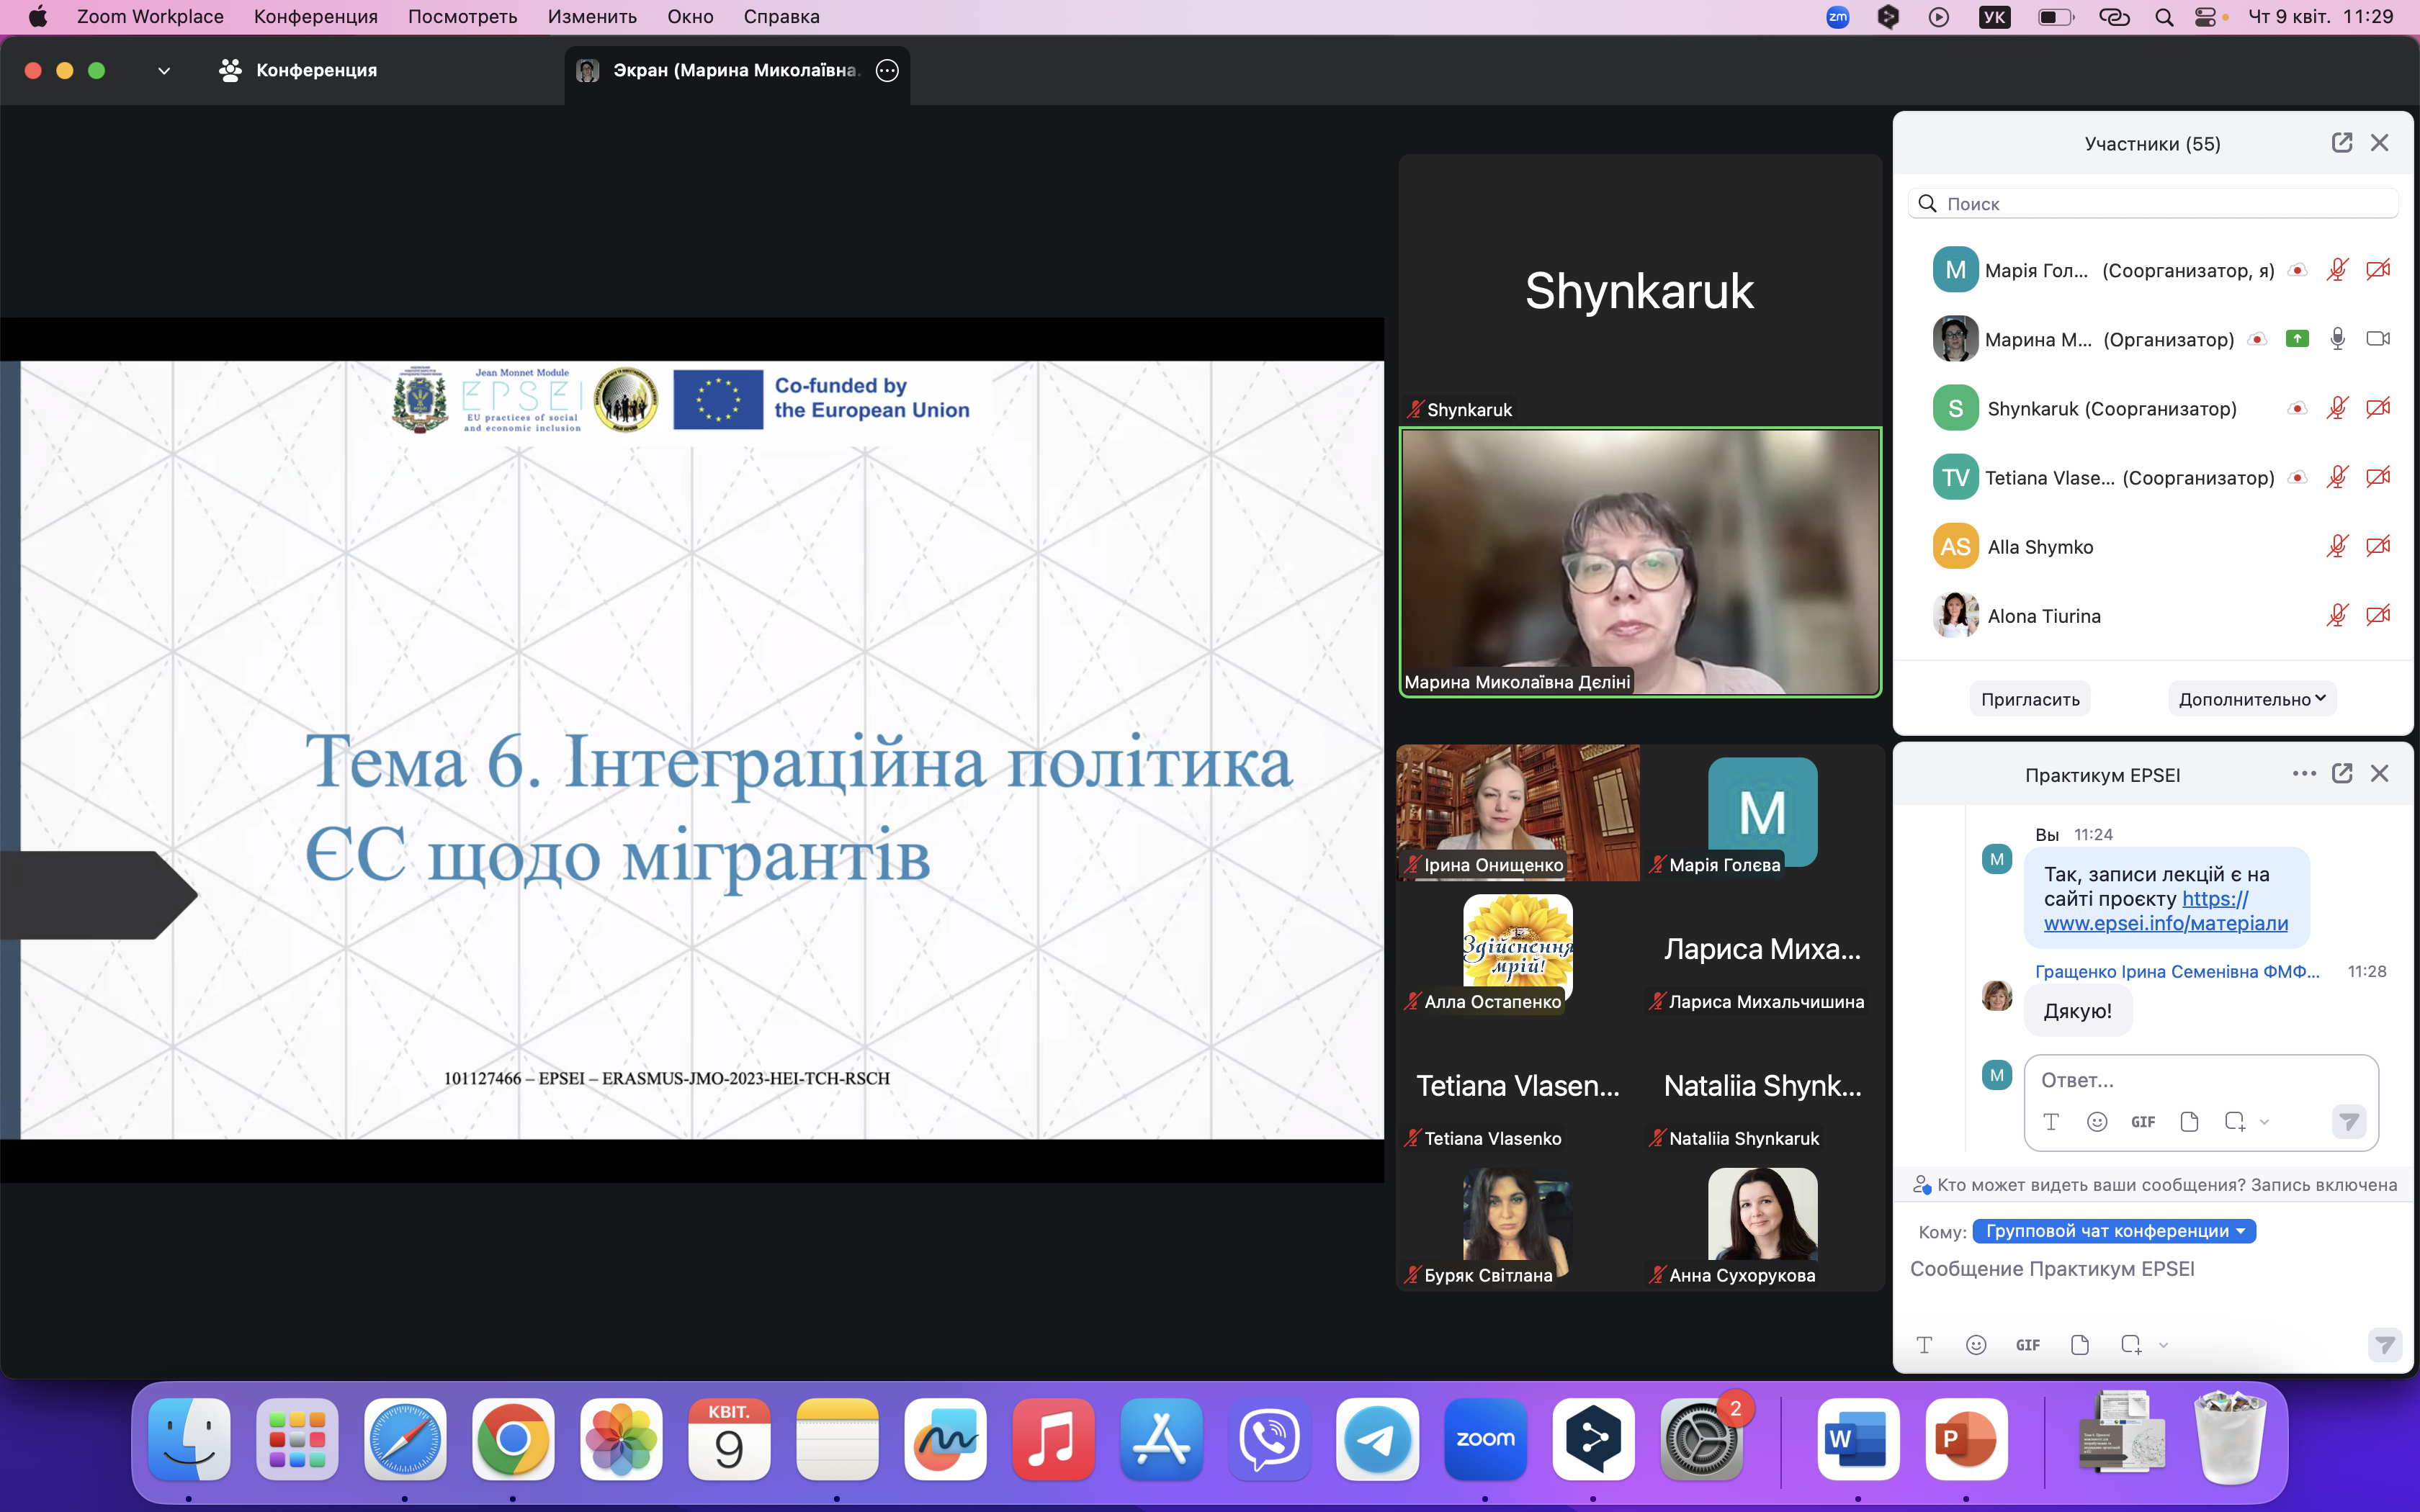Image resolution: width=2420 pixels, height=1512 pixels.
Task: Click more options on the shared screen tab
Action: 887,70
